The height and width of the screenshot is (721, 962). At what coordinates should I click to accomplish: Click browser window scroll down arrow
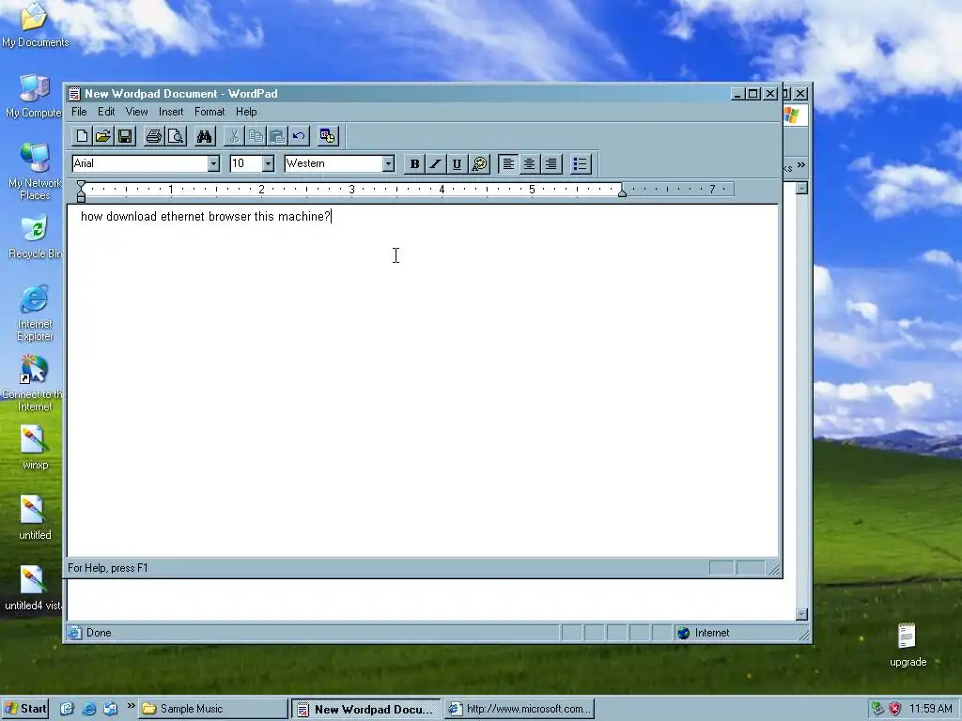(801, 614)
